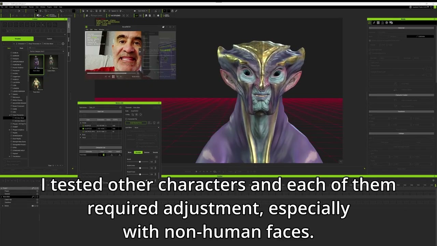The image size is (437, 246).
Task: Open the View menu in AccuFACE2 window
Action: [96, 29]
